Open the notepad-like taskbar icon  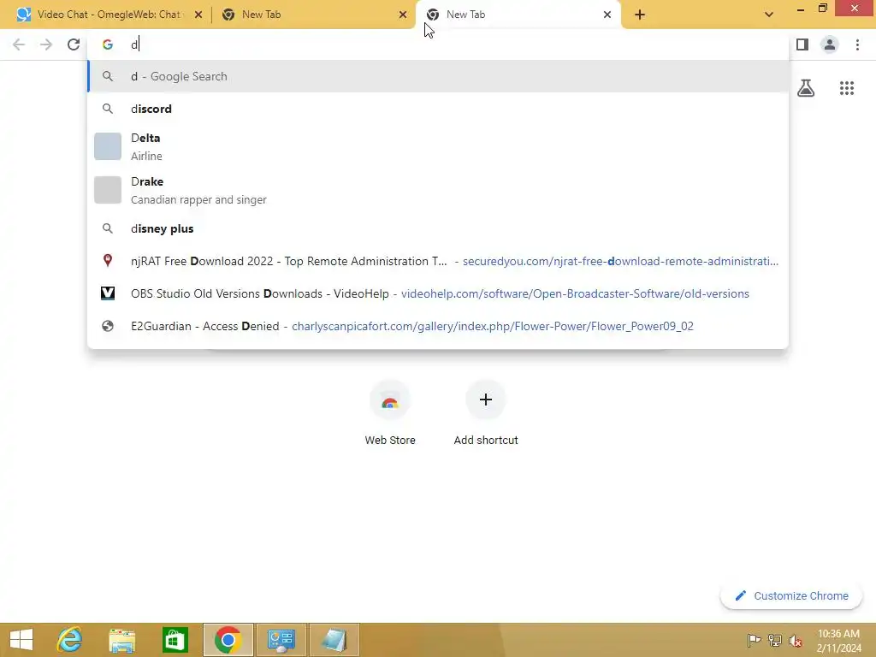(x=334, y=640)
